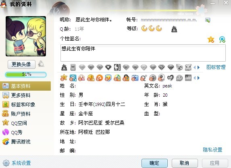The height and width of the screenshot is (168, 231).
Task: Show previous services with bottom row left arrow
Action: pos(194,78)
